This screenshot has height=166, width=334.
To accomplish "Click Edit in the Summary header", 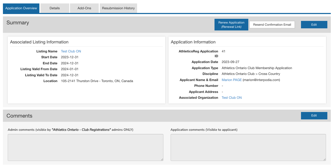I will coord(314,25).
